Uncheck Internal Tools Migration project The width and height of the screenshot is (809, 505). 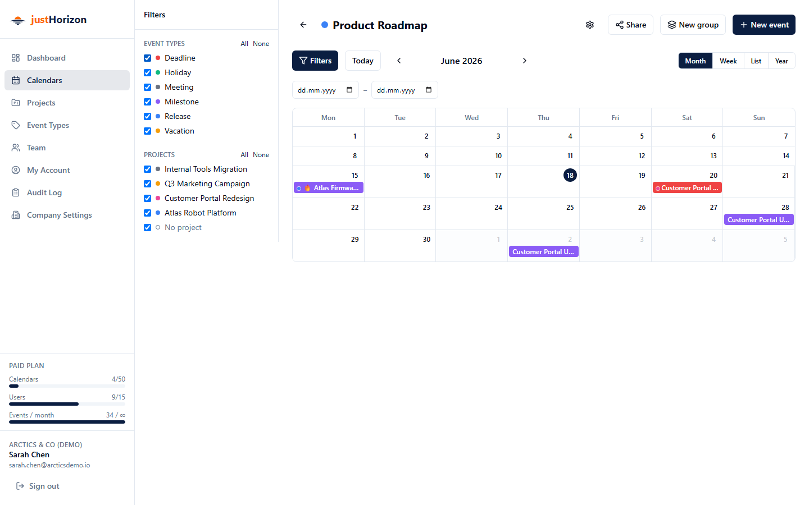148,169
